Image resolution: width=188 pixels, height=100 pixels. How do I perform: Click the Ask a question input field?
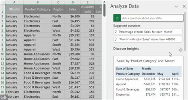pos(152,18)
